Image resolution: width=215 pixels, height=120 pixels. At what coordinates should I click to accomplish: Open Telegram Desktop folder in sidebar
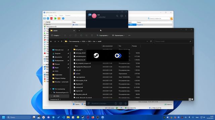(x=60, y=78)
